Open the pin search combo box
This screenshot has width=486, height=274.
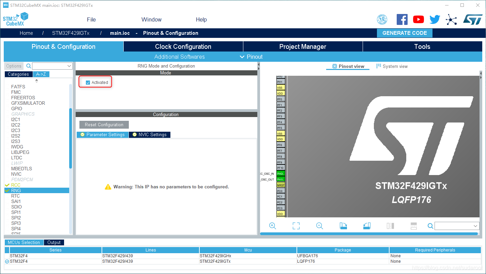click(457, 226)
